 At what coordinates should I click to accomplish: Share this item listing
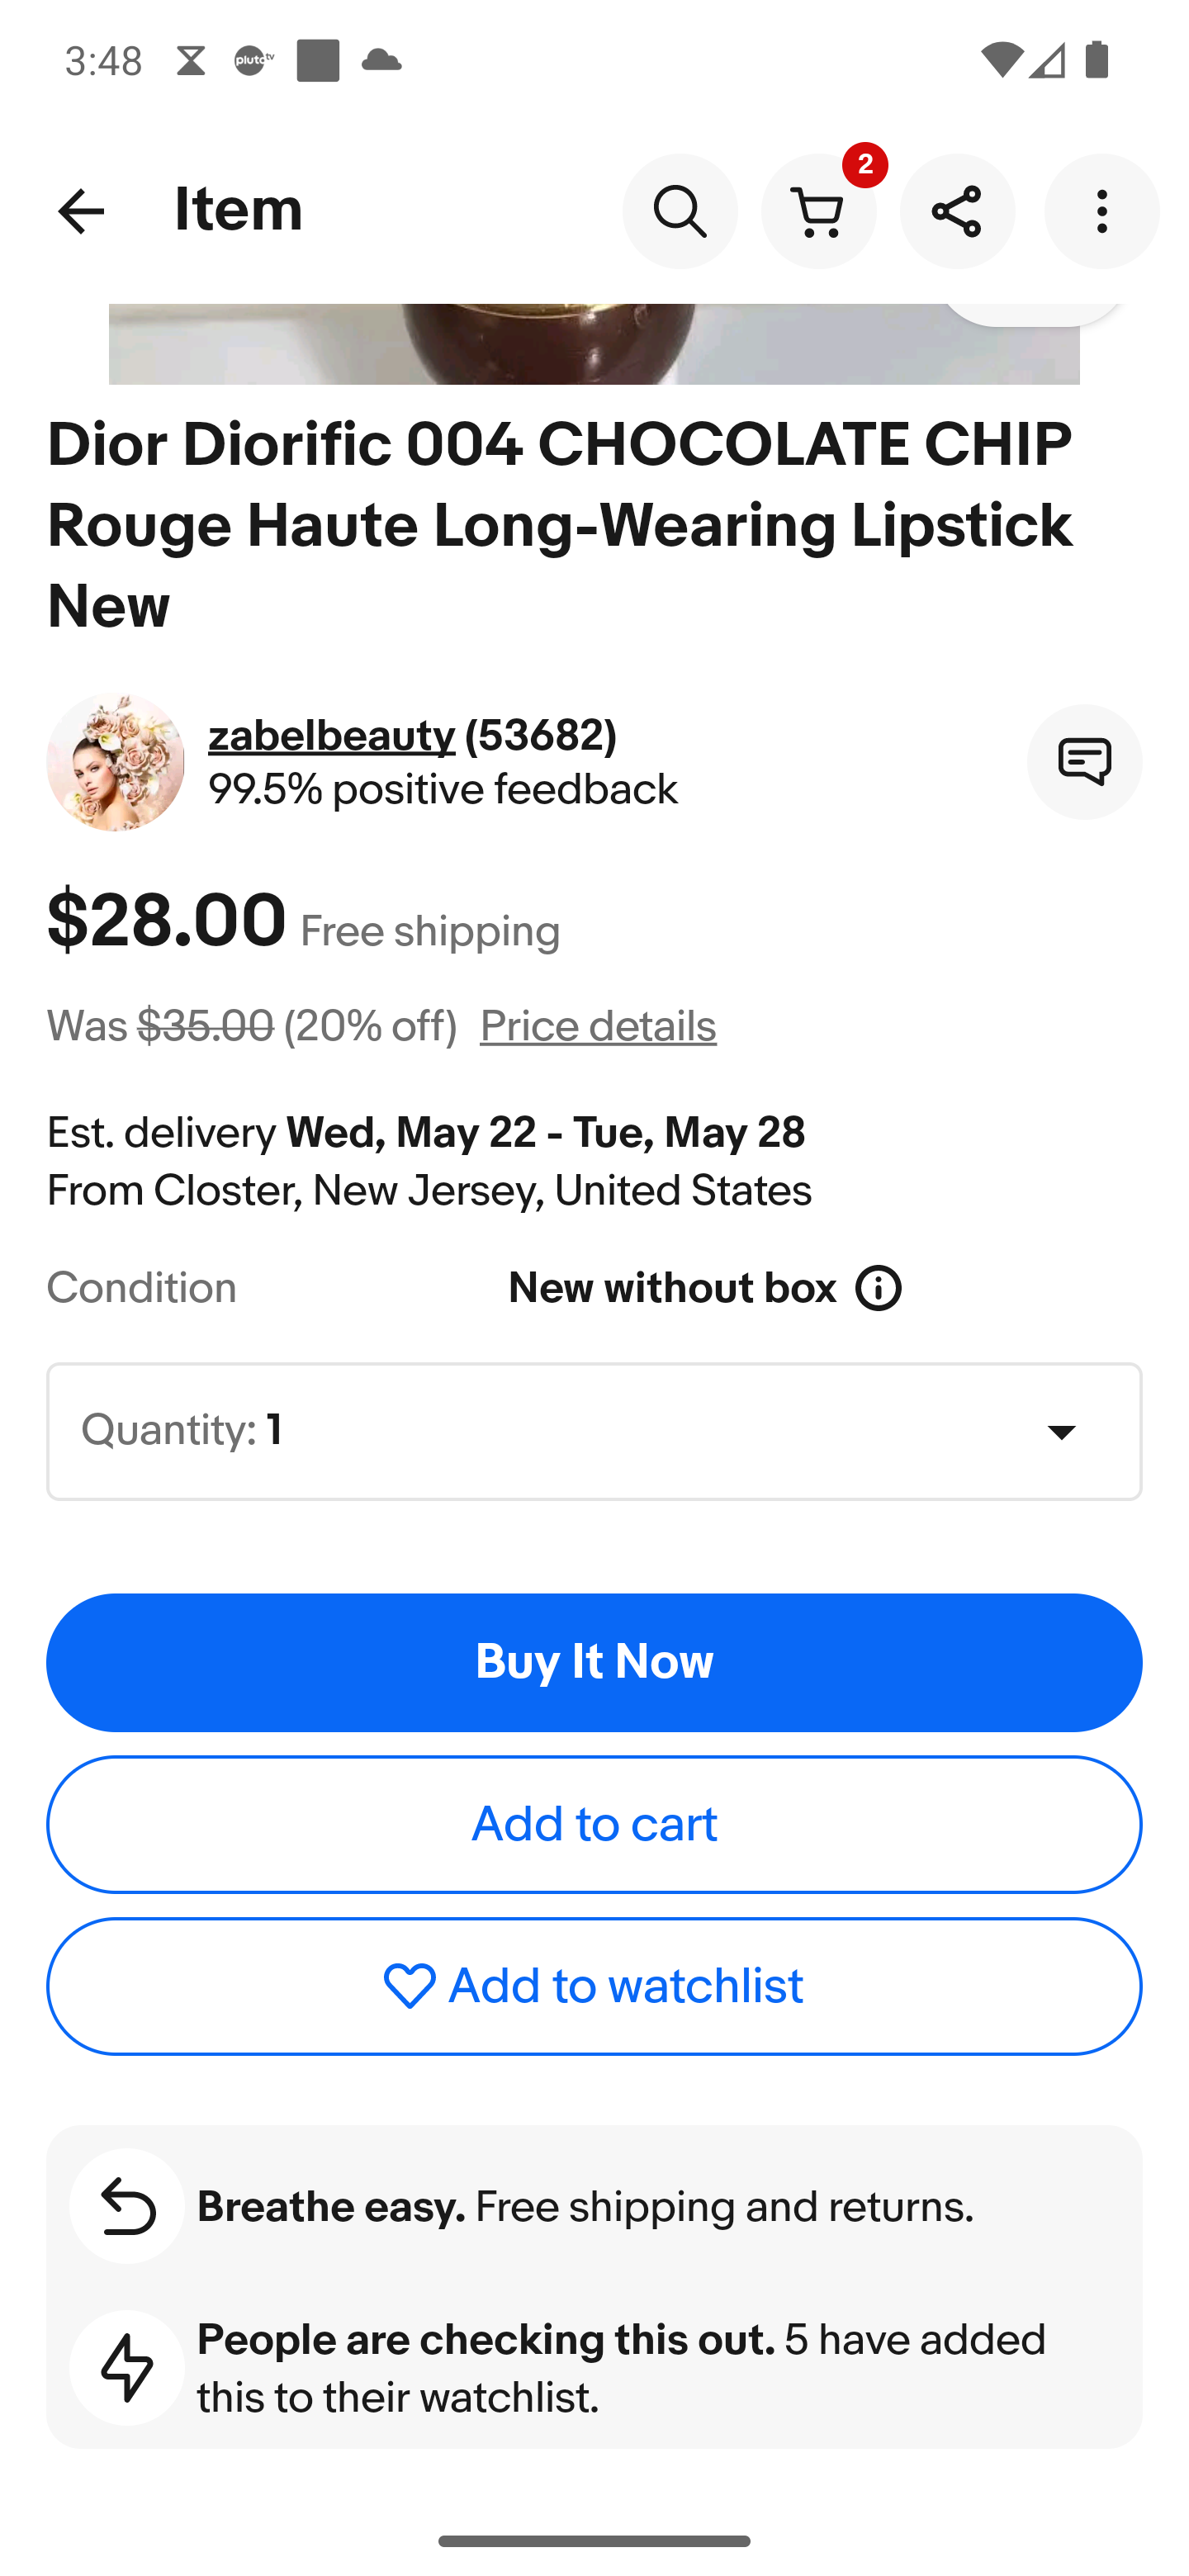(957, 211)
